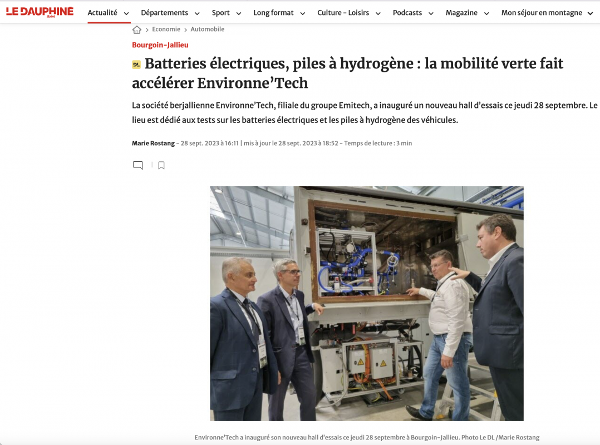
Task: Select the Actualité nav item
Action: 102,13
